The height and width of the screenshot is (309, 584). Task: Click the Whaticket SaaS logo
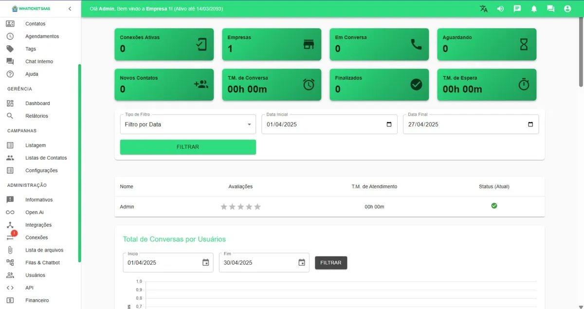31,9
